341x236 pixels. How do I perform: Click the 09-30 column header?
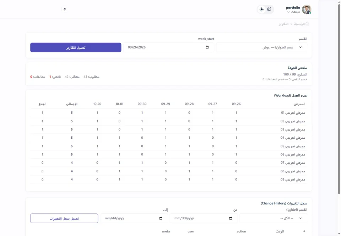142,104
